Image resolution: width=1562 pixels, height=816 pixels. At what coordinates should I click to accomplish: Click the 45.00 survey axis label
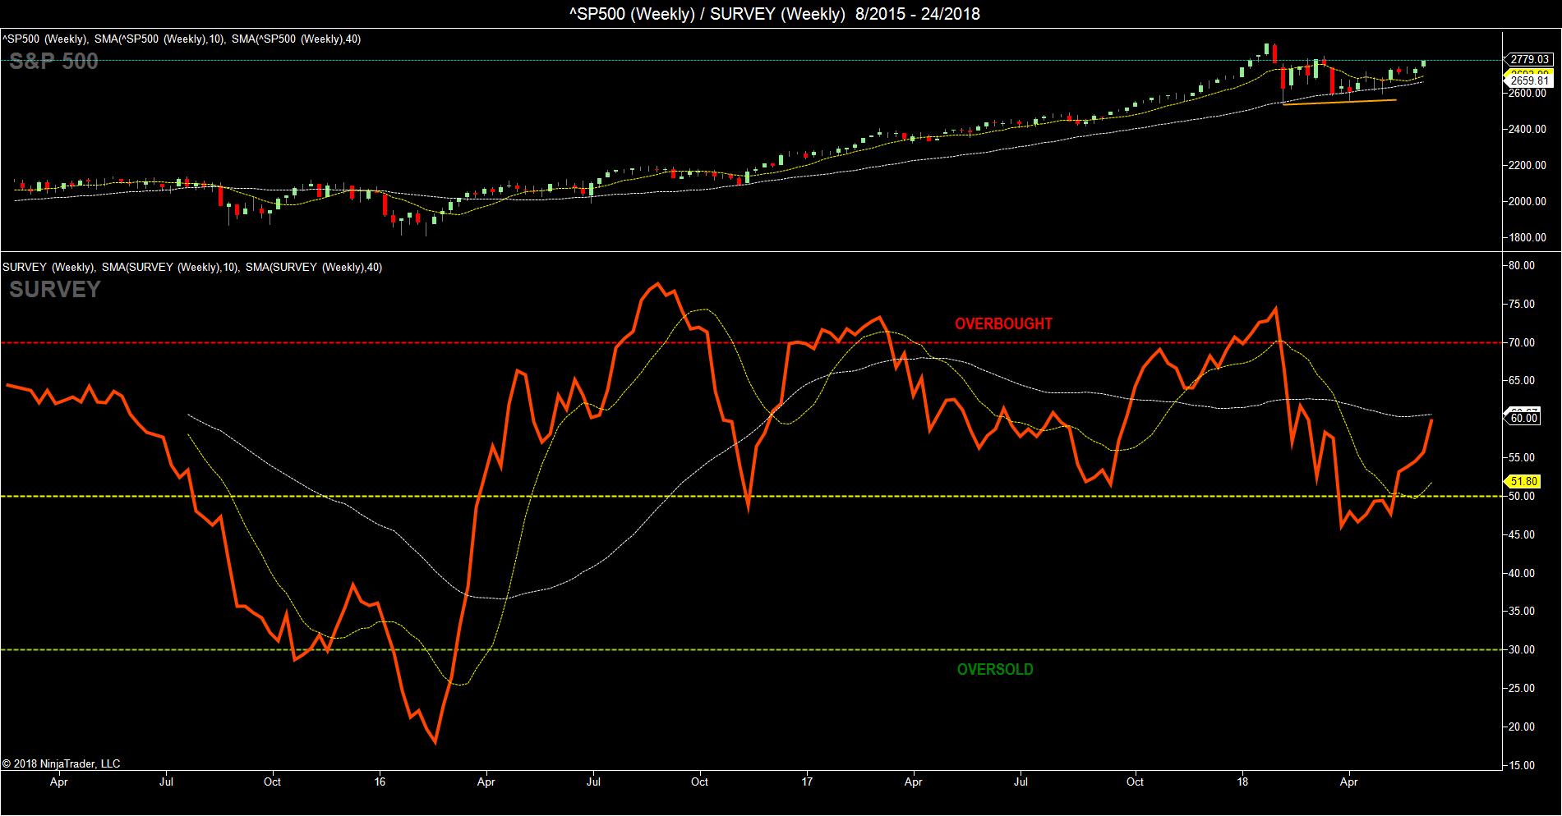tap(1522, 534)
